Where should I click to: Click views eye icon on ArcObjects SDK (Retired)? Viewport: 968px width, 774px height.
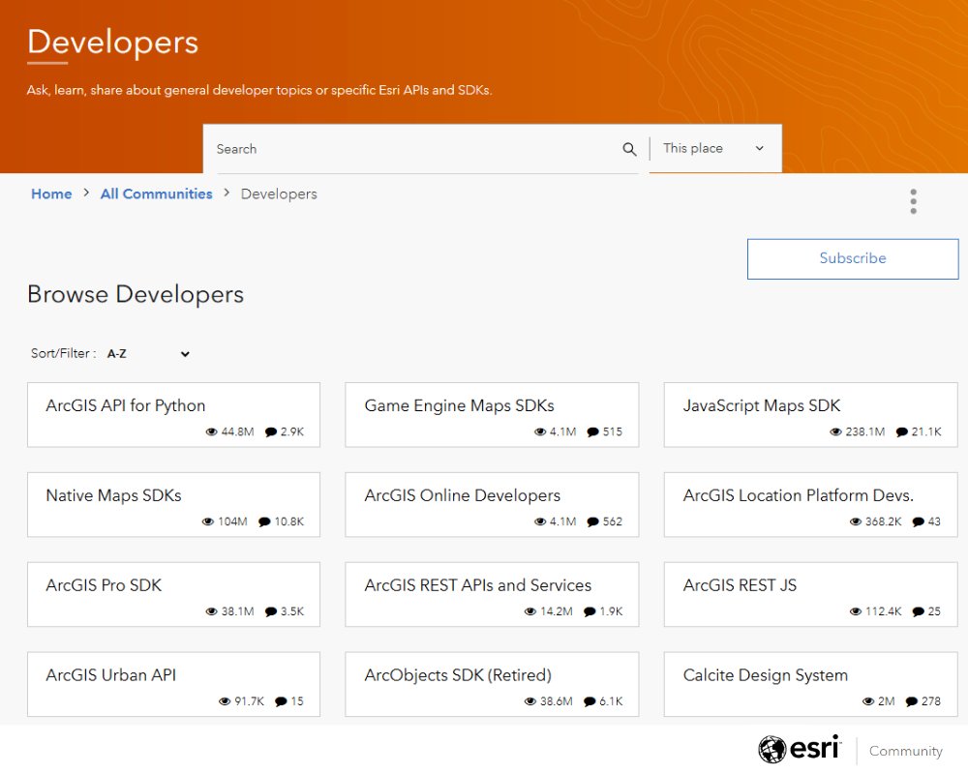(529, 701)
